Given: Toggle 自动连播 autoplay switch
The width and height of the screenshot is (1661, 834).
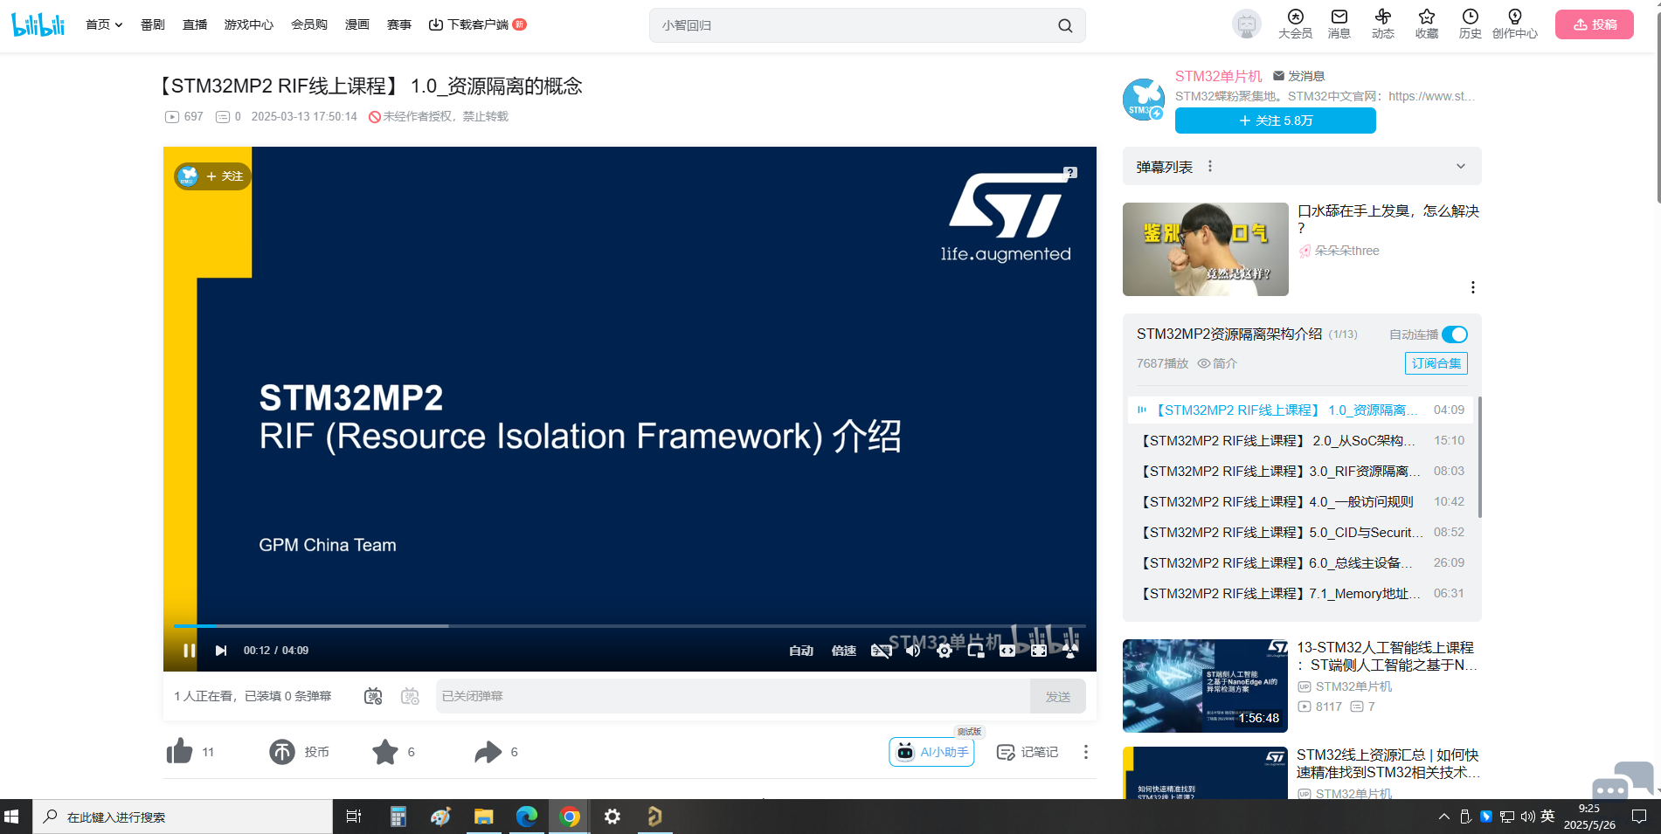Looking at the screenshot, I should point(1455,334).
